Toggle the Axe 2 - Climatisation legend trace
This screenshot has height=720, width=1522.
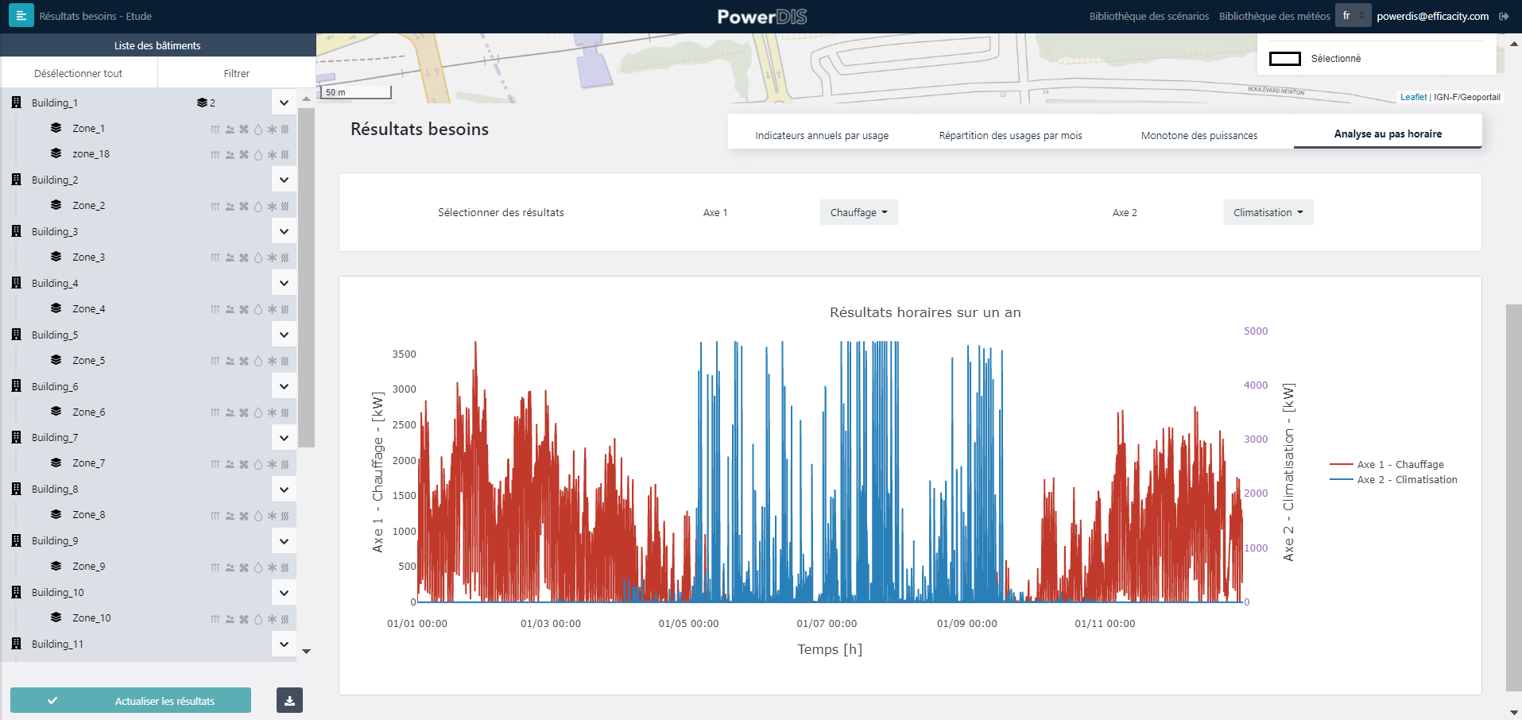click(x=1394, y=479)
